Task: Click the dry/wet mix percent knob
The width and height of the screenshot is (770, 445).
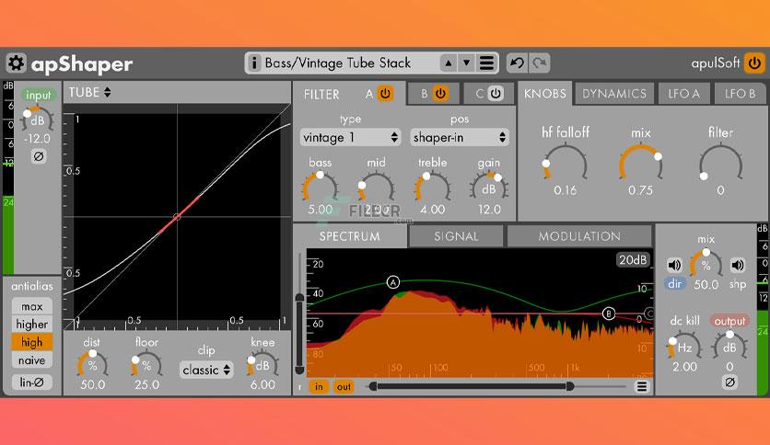Action: 706,264
